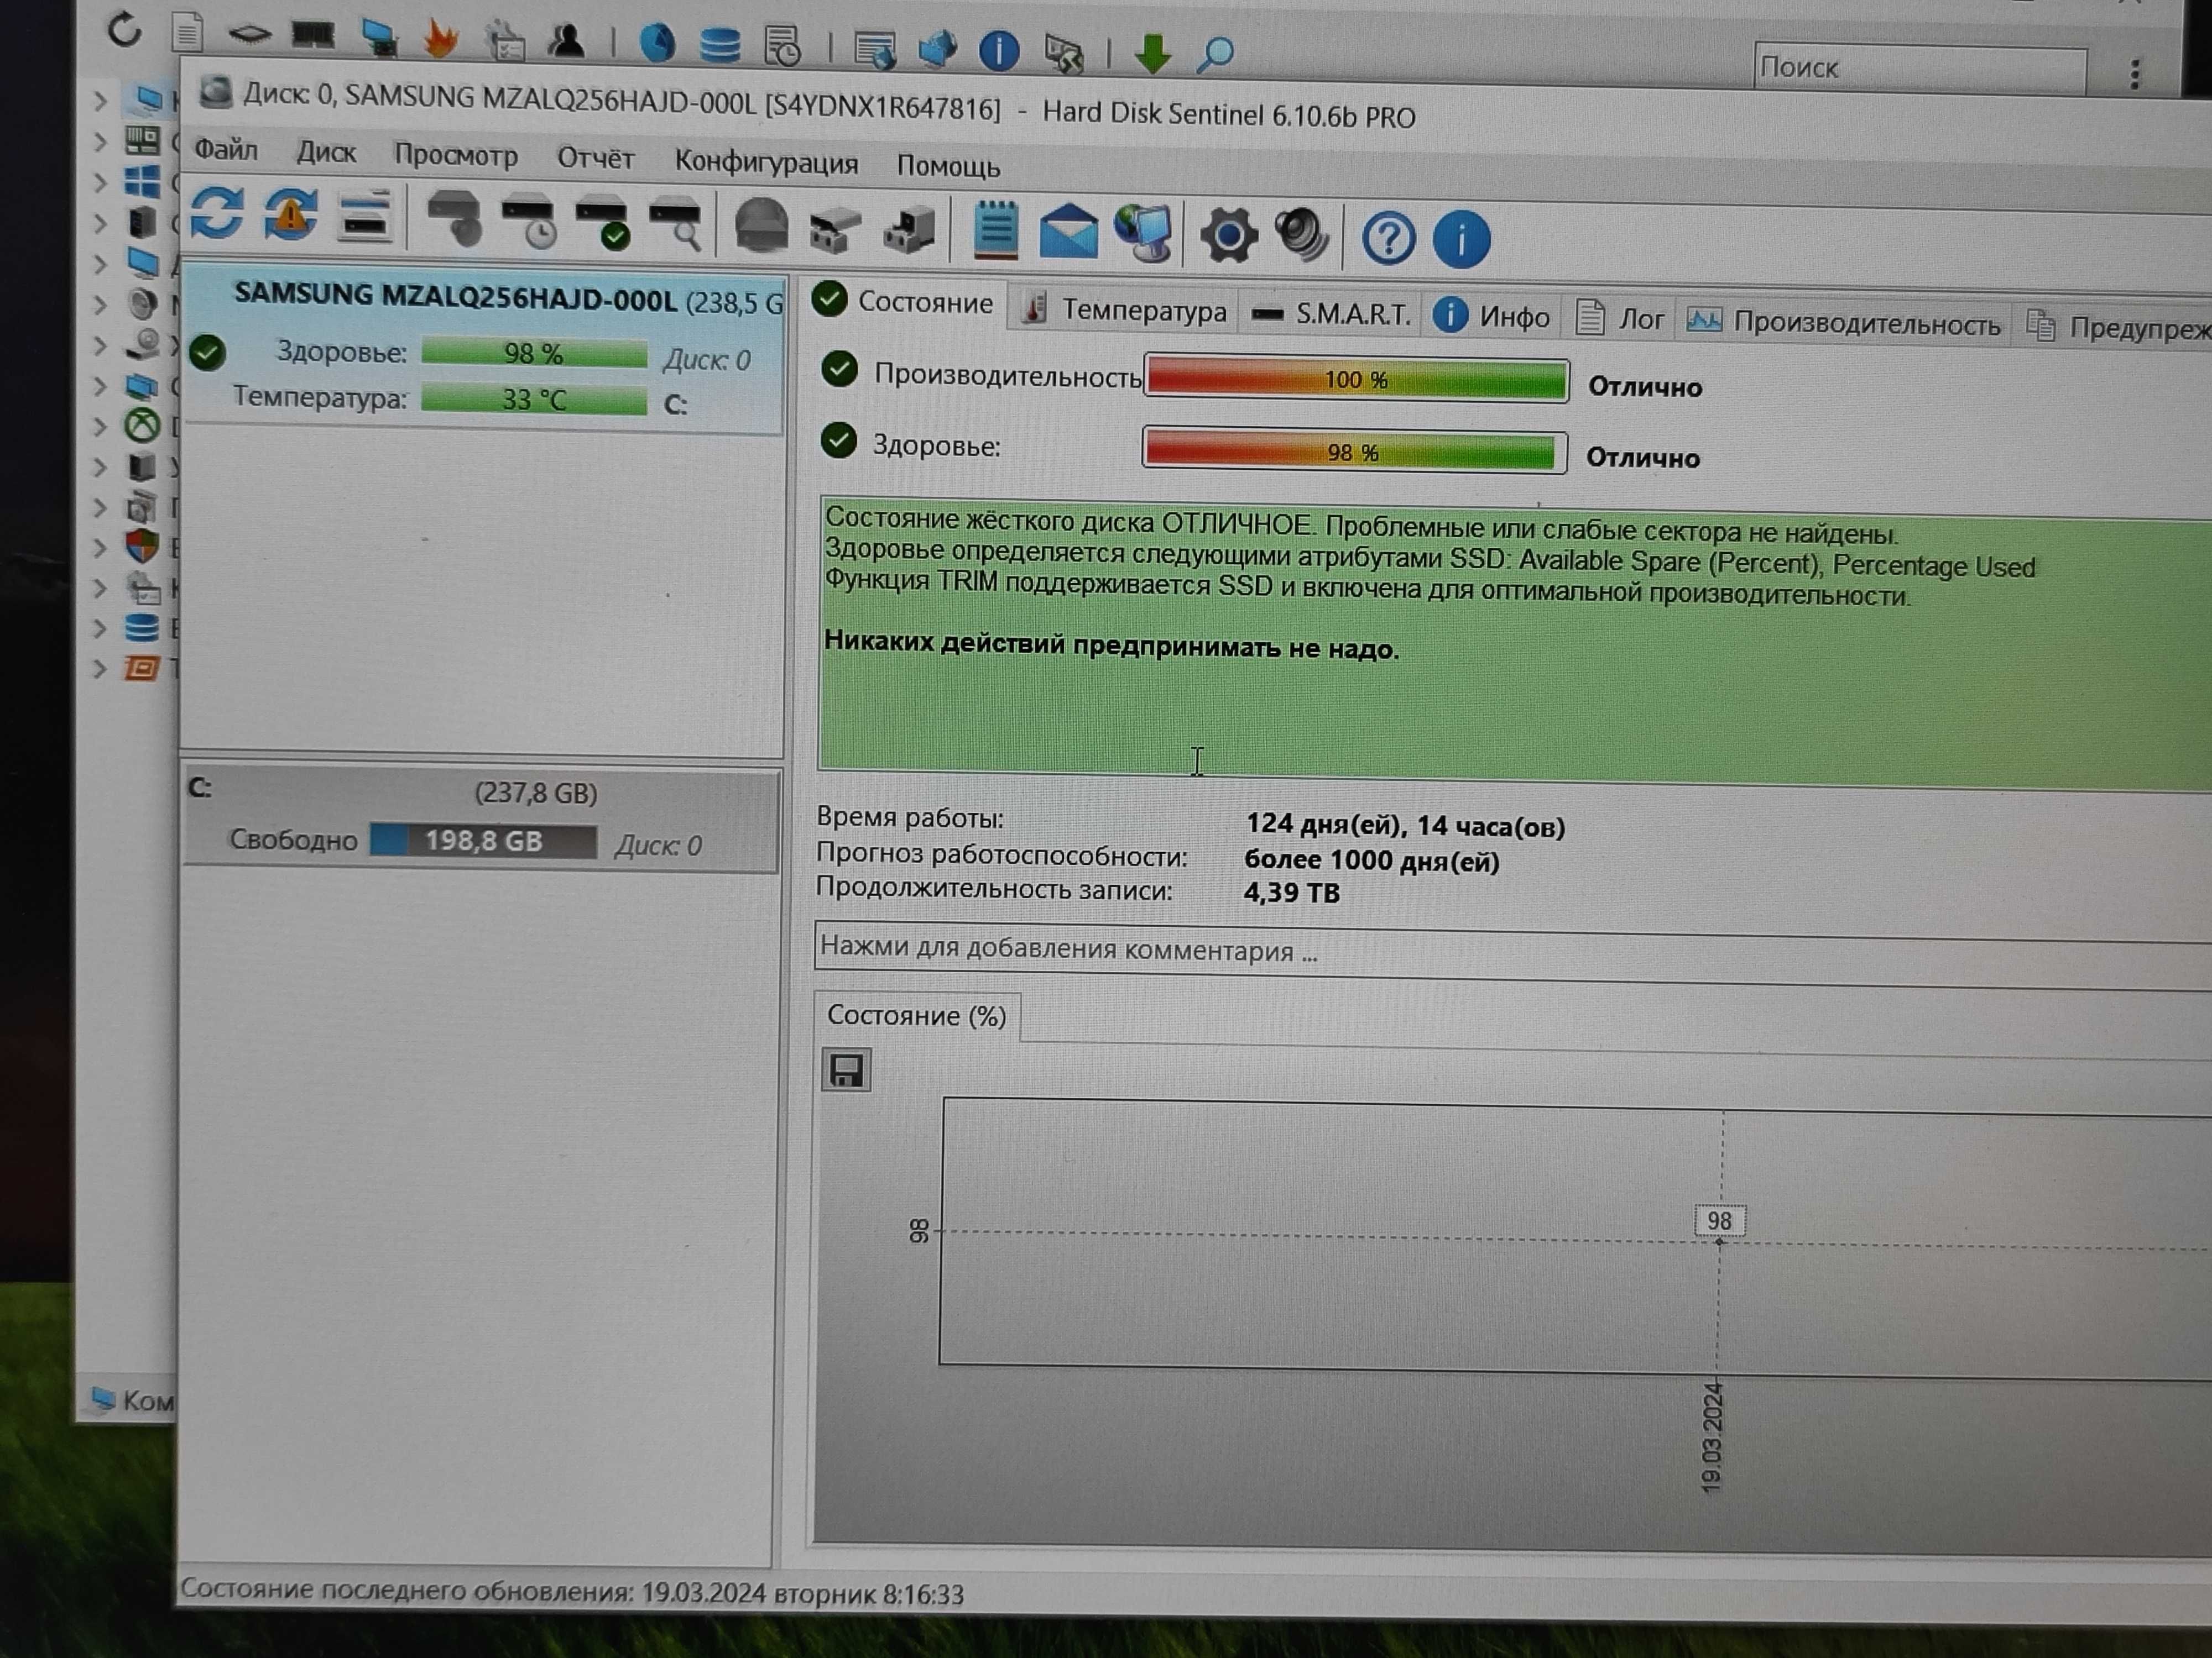Click the speaker sound icon in toolbar
This screenshot has height=1658, width=2212.
pos(1302,237)
